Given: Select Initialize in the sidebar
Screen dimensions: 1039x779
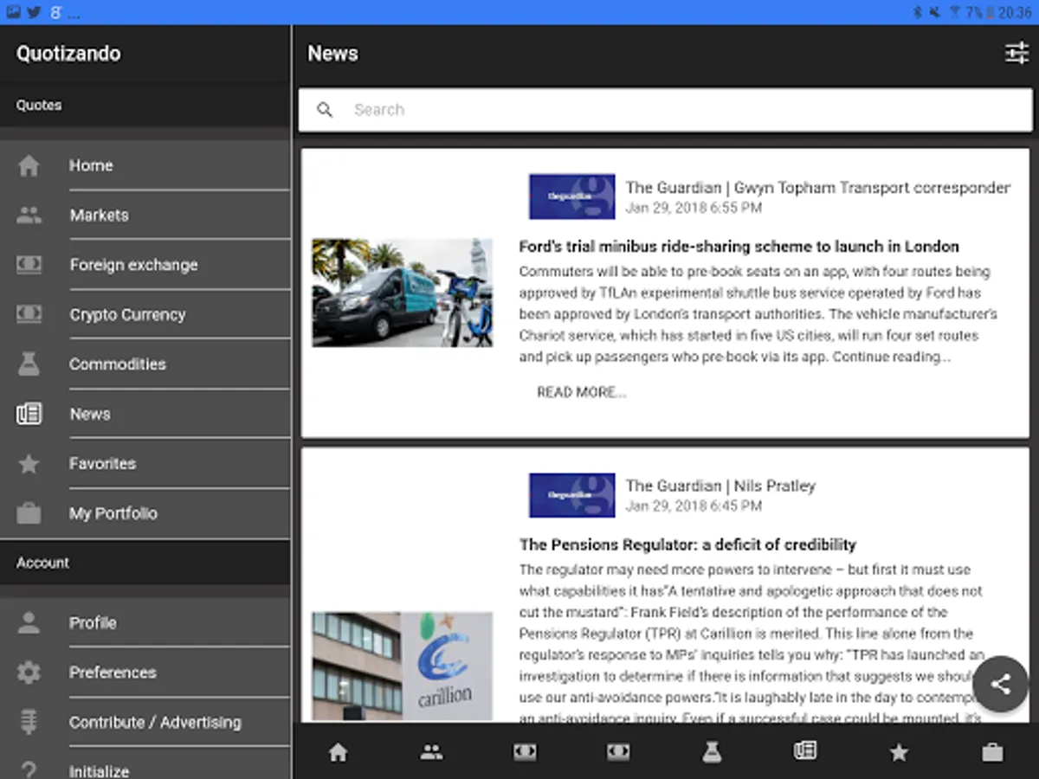Looking at the screenshot, I should click(x=145, y=763).
